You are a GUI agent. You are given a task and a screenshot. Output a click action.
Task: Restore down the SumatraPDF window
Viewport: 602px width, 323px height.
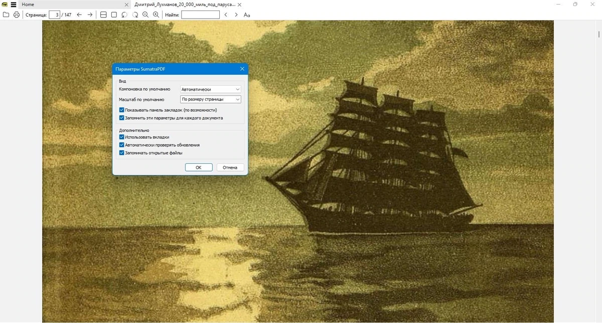click(575, 5)
